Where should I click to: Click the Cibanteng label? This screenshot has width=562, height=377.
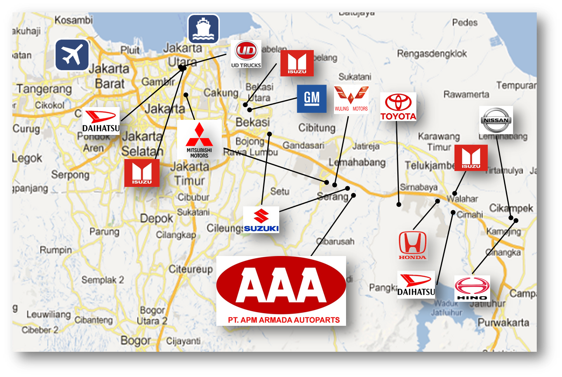(x=94, y=320)
